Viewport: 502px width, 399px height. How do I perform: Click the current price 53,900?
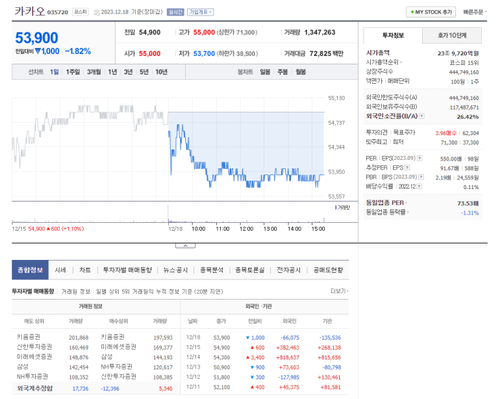coord(37,38)
